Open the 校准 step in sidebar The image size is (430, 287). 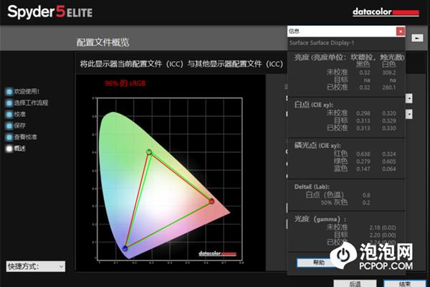[x=9, y=115]
